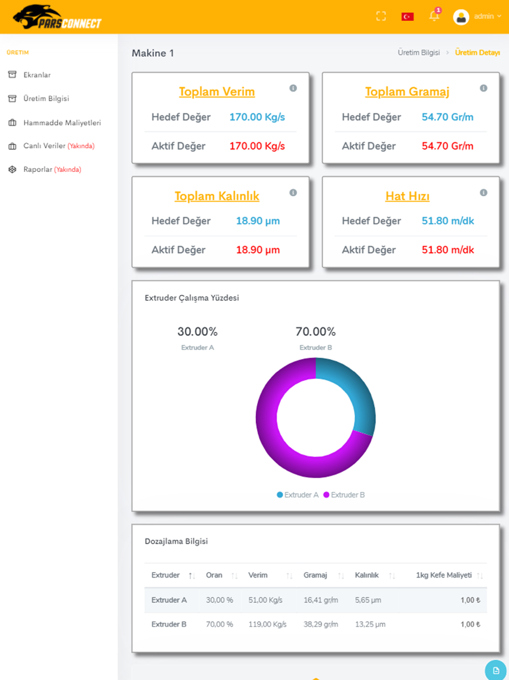Click the floating document button at bottom right
This screenshot has width=509, height=680.
(x=496, y=670)
